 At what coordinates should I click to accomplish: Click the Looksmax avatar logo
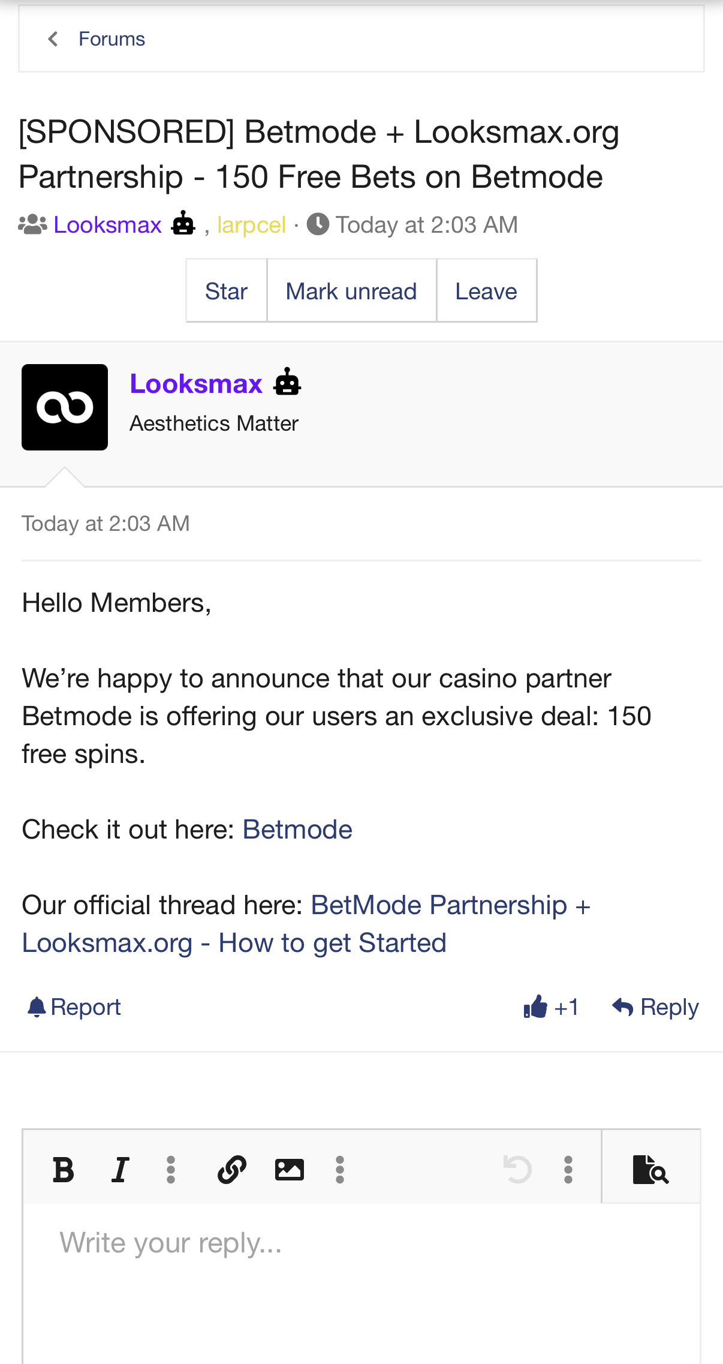pos(65,407)
